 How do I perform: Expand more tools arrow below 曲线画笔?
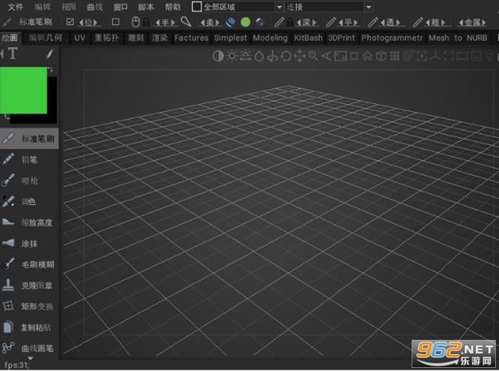tap(30, 359)
